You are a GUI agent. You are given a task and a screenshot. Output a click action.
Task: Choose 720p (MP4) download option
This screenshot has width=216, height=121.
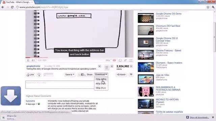[x=101, y=79]
